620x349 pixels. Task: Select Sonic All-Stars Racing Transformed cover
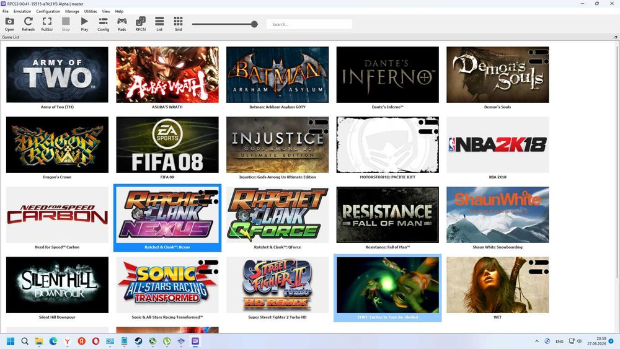[167, 285]
